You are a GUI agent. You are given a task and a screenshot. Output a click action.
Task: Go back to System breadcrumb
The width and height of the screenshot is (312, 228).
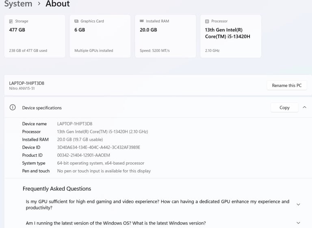[18, 4]
